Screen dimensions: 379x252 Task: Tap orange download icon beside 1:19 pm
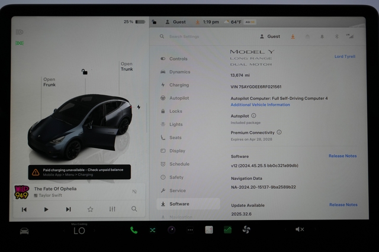197,22
